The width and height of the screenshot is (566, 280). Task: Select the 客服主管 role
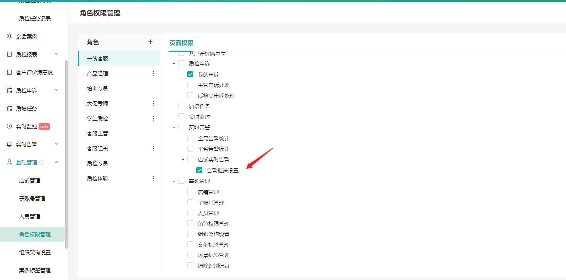tap(119, 133)
